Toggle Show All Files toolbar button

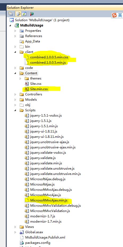point(19,14)
